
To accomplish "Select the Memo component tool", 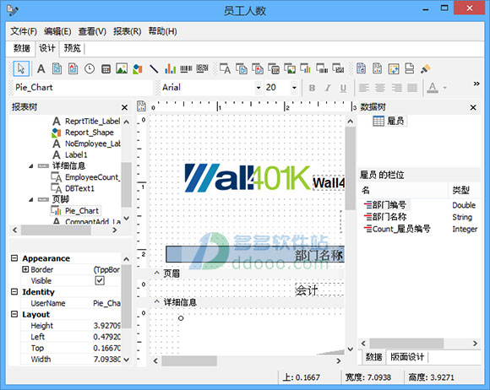I will point(57,68).
